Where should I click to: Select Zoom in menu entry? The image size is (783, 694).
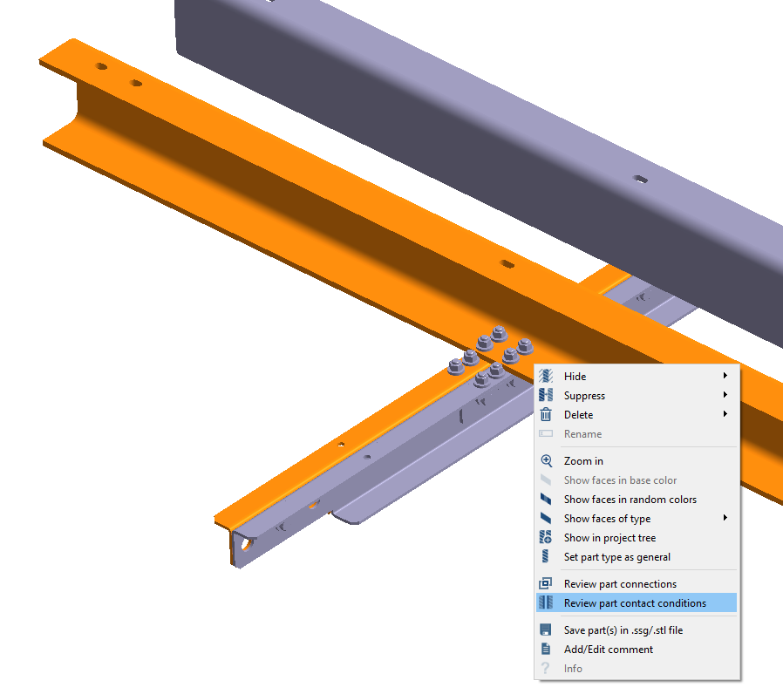tap(637, 461)
